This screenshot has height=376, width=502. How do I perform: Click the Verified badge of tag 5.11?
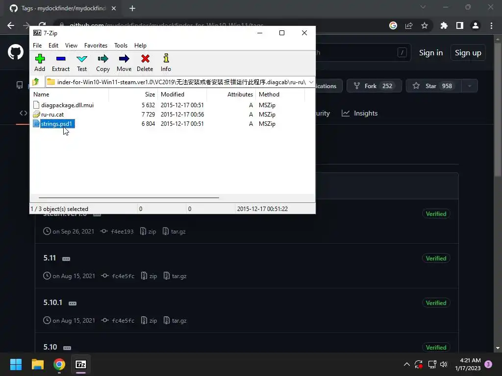pyautogui.click(x=436, y=258)
